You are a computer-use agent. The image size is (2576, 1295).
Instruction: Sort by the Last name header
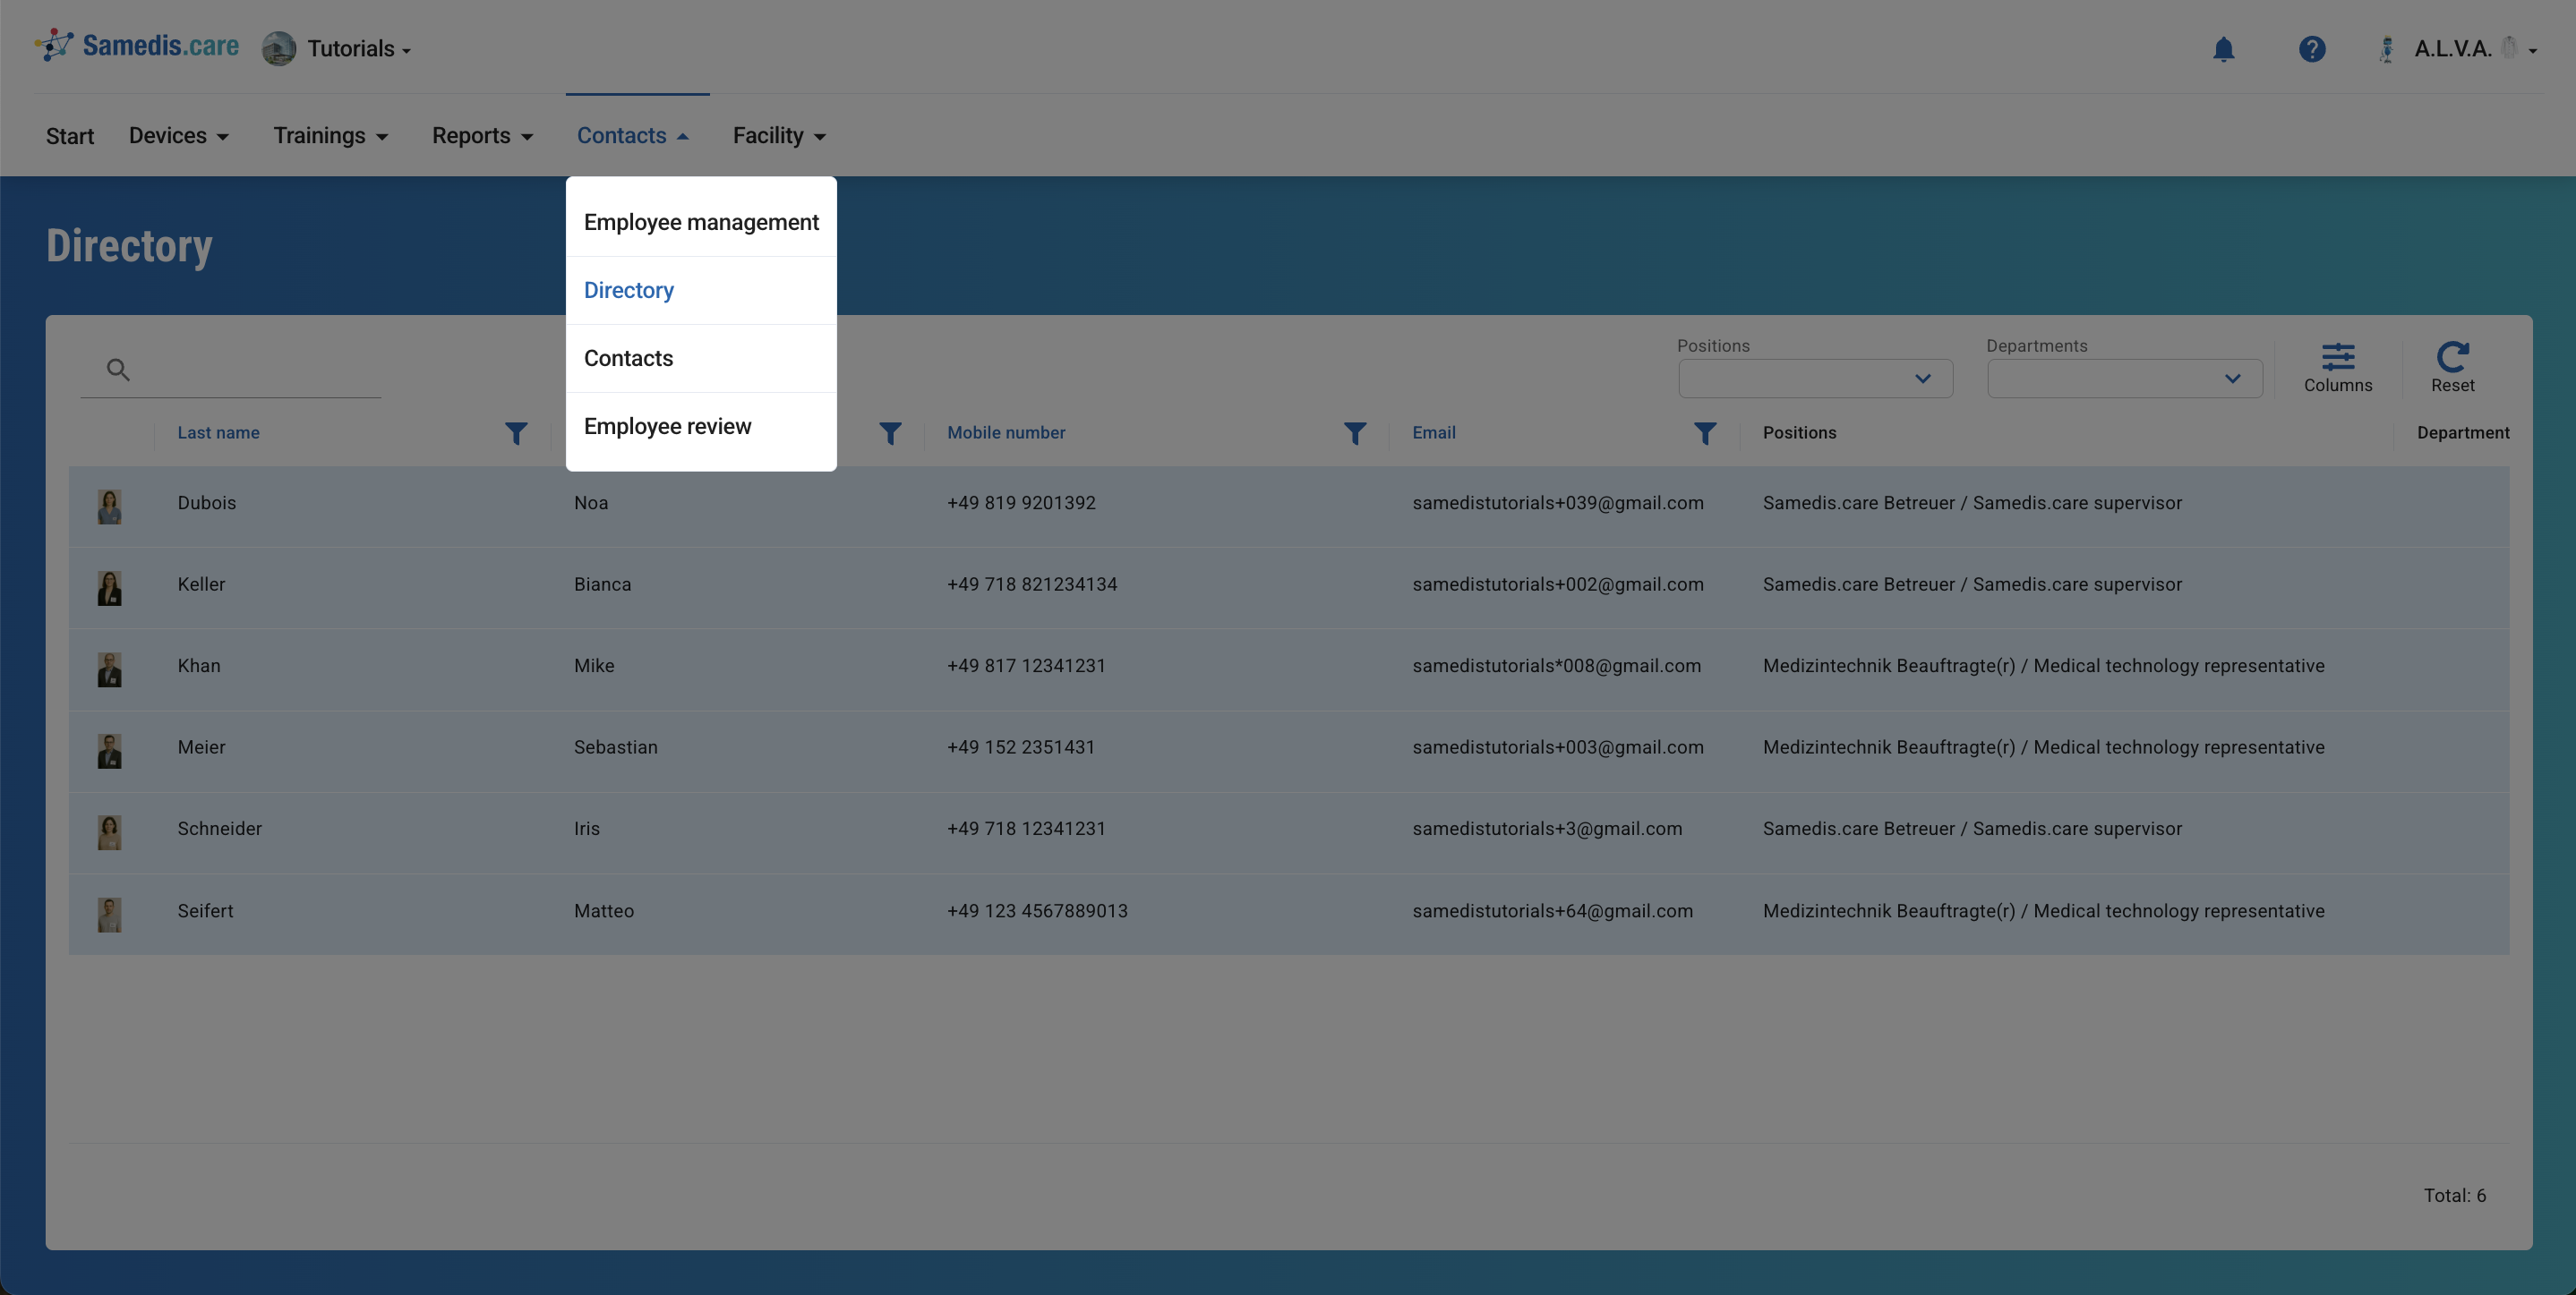(218, 432)
